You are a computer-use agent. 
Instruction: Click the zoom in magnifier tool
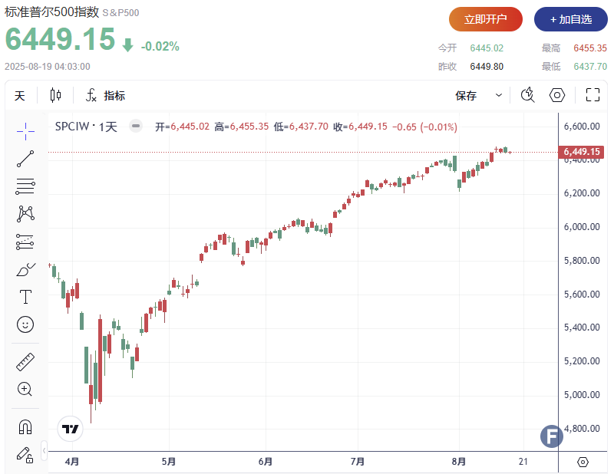pyautogui.click(x=25, y=389)
